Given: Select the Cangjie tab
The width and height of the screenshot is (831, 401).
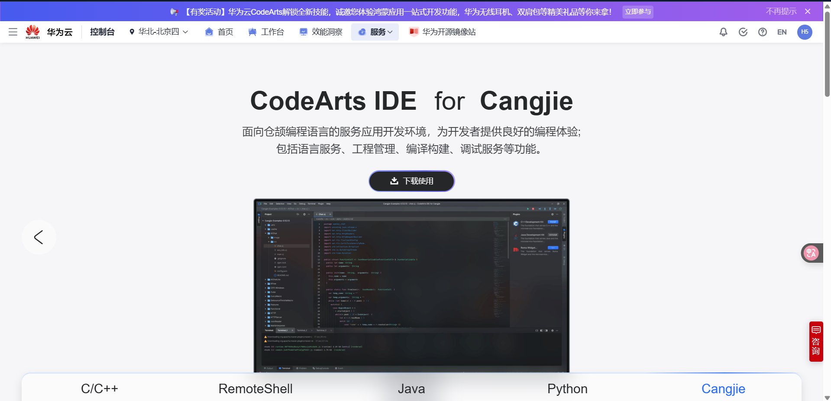Looking at the screenshot, I should (723, 388).
